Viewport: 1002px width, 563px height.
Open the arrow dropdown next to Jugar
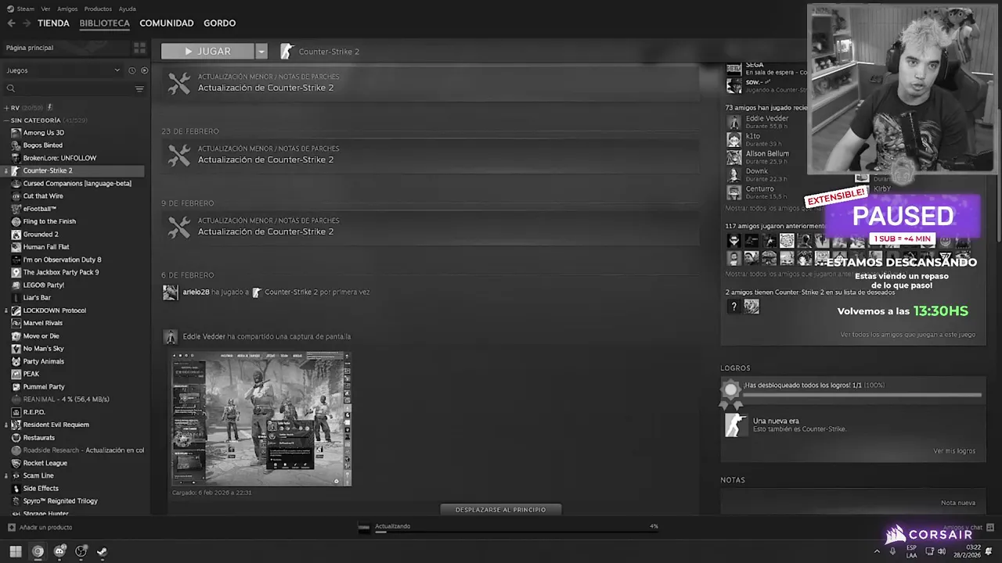point(261,52)
